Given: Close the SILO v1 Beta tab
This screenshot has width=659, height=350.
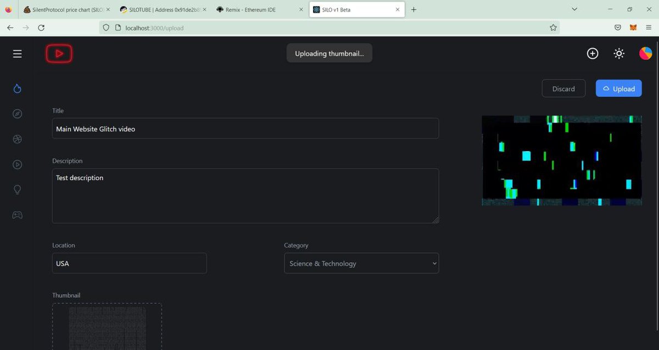Looking at the screenshot, I should (x=397, y=9).
